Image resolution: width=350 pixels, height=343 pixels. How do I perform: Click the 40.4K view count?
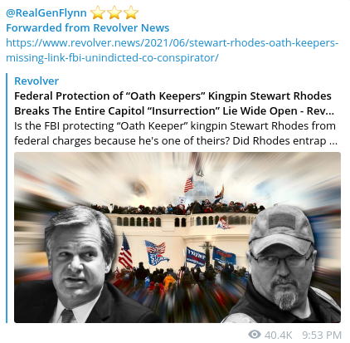(x=278, y=335)
